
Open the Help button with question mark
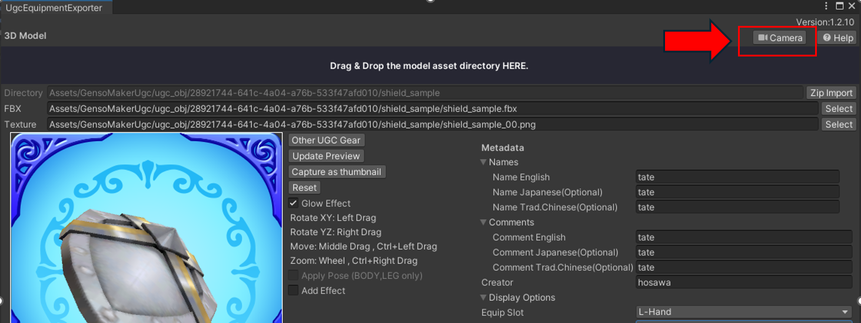click(837, 38)
